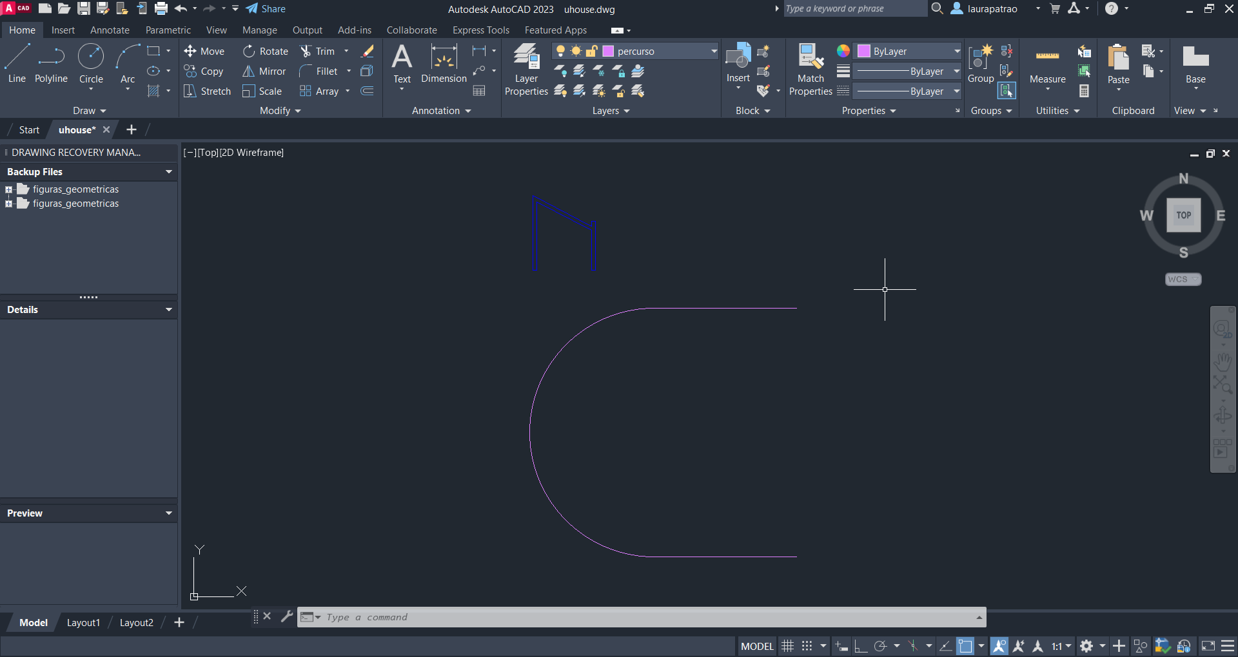The width and height of the screenshot is (1238, 657).
Task: Click the Array tool
Action: click(x=319, y=91)
